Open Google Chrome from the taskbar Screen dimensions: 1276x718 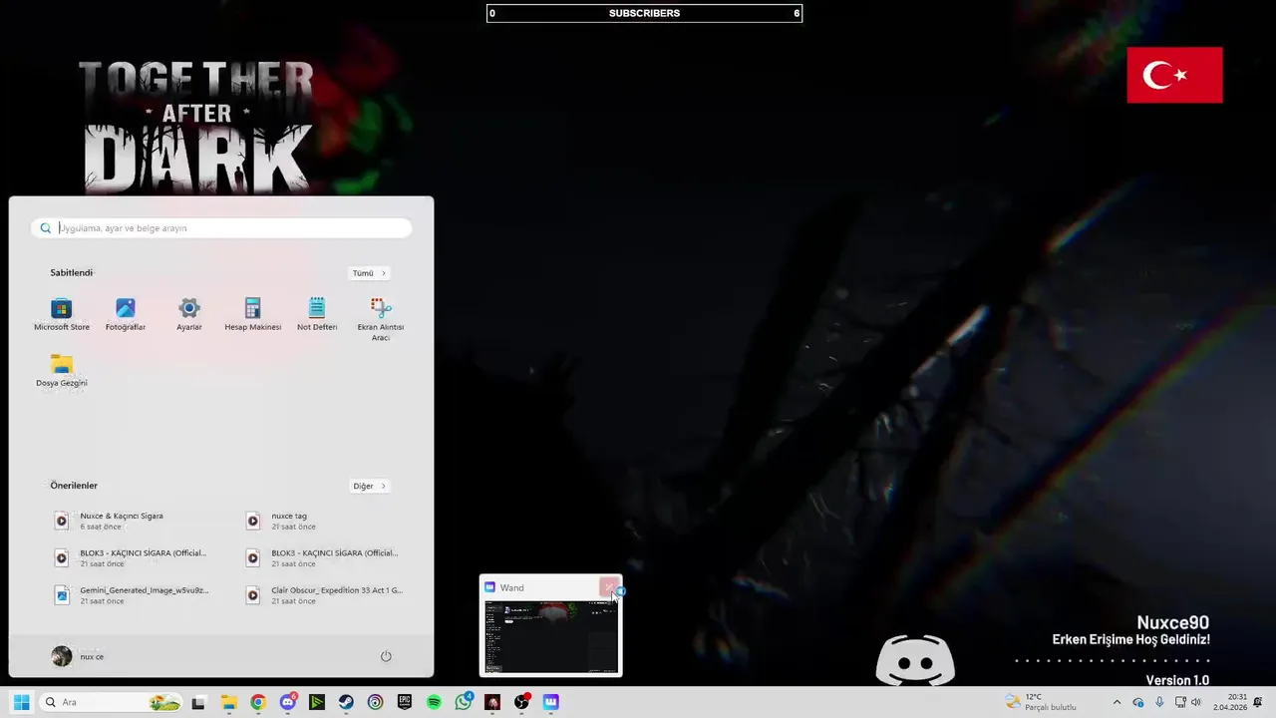click(258, 702)
